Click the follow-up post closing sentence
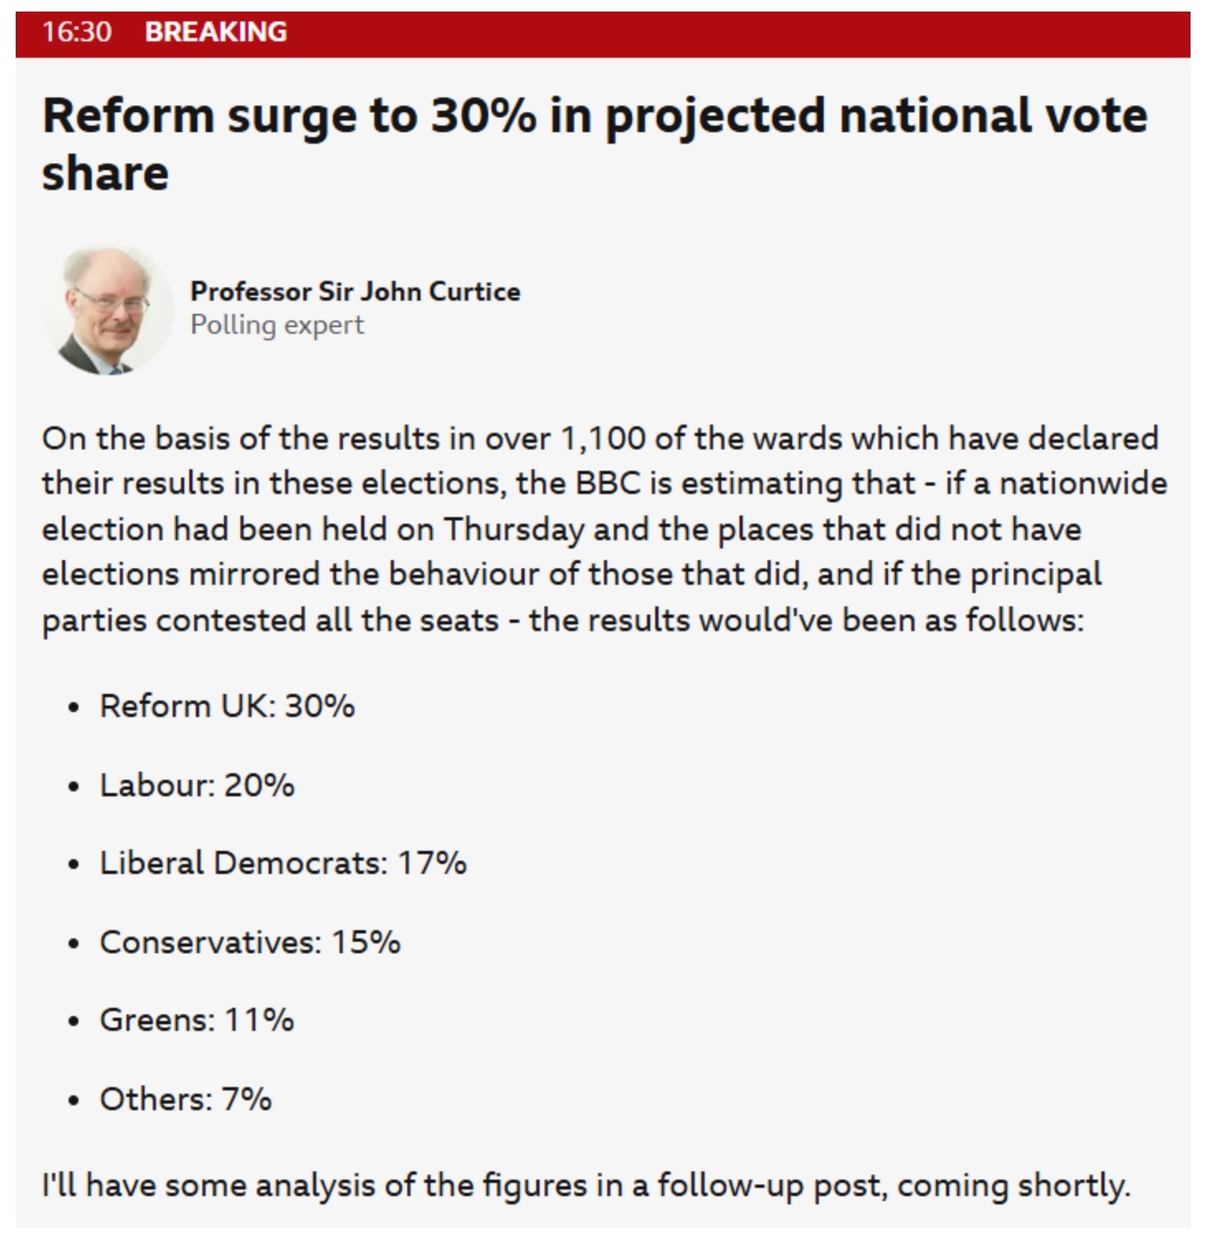 pyautogui.click(x=587, y=1186)
